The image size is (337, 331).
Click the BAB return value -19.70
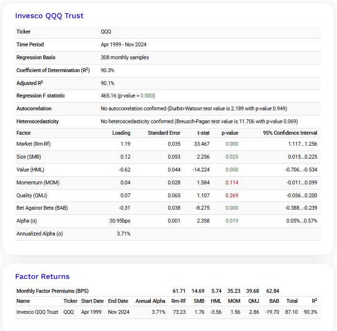(x=272, y=312)
